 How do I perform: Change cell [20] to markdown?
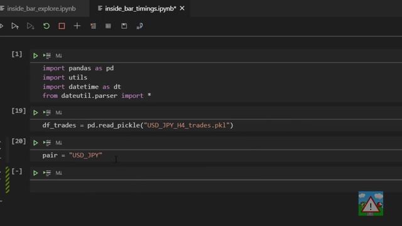click(x=58, y=143)
